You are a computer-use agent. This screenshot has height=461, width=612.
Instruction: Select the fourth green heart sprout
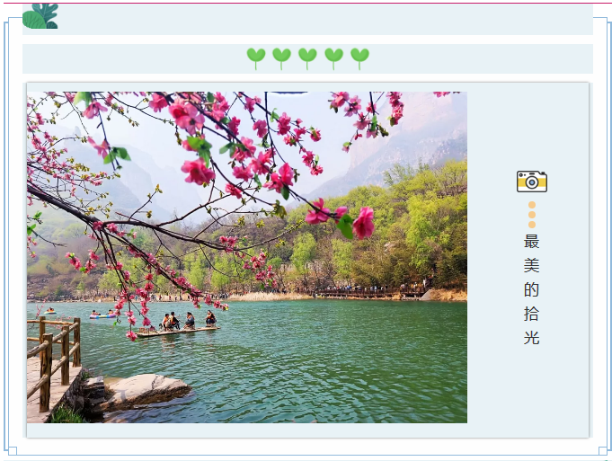click(x=333, y=59)
